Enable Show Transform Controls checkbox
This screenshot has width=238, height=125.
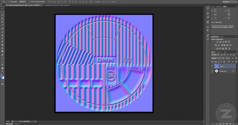pyautogui.click(x=29, y=2)
